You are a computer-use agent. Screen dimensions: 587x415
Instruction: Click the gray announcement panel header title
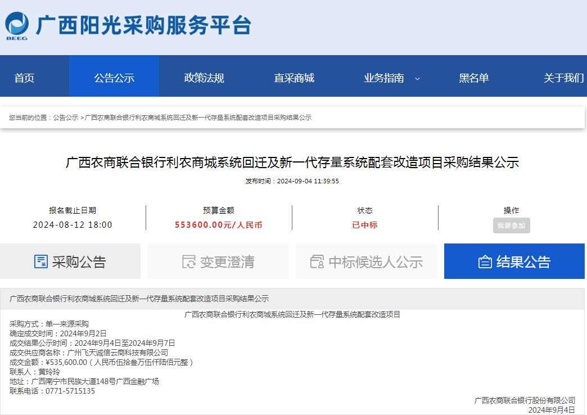coord(139,299)
